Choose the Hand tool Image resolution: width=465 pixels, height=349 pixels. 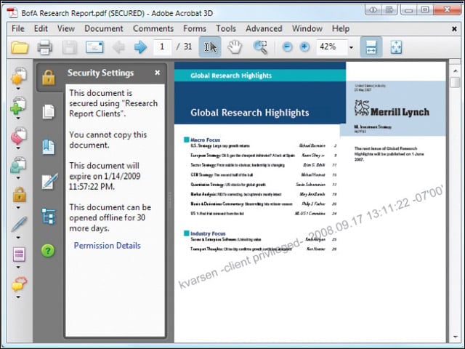(x=235, y=47)
